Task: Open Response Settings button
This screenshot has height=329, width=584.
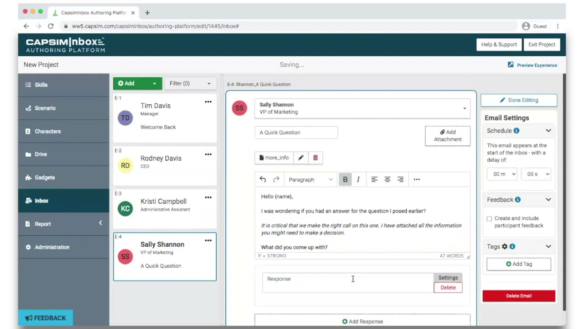Action: [448, 278]
